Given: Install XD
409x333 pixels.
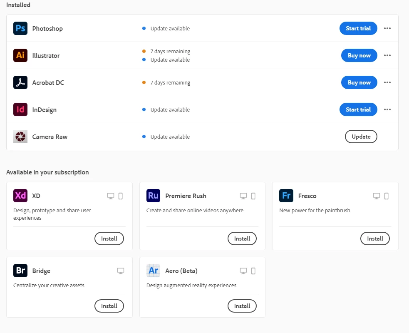Looking at the screenshot, I should click(x=109, y=239).
